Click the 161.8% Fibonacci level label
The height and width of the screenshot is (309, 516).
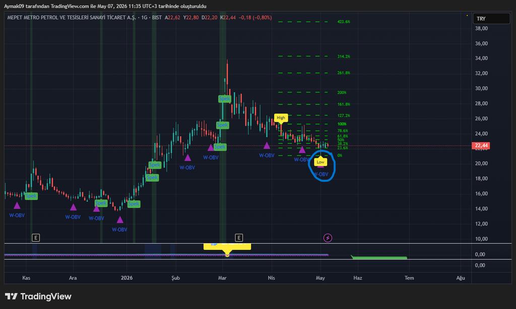click(344, 105)
